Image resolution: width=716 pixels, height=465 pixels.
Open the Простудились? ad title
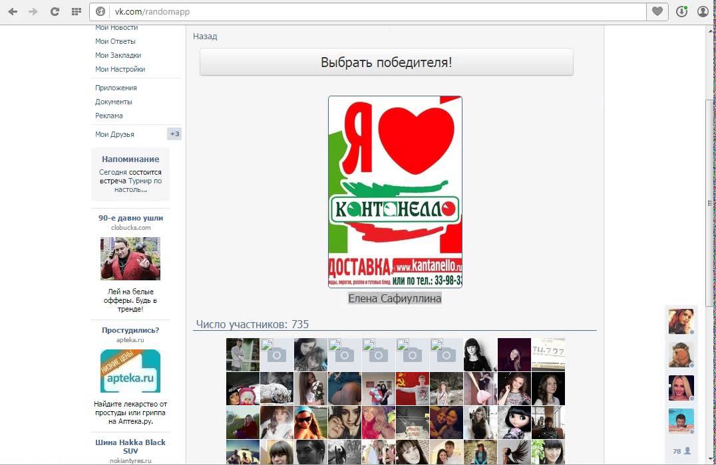130,330
